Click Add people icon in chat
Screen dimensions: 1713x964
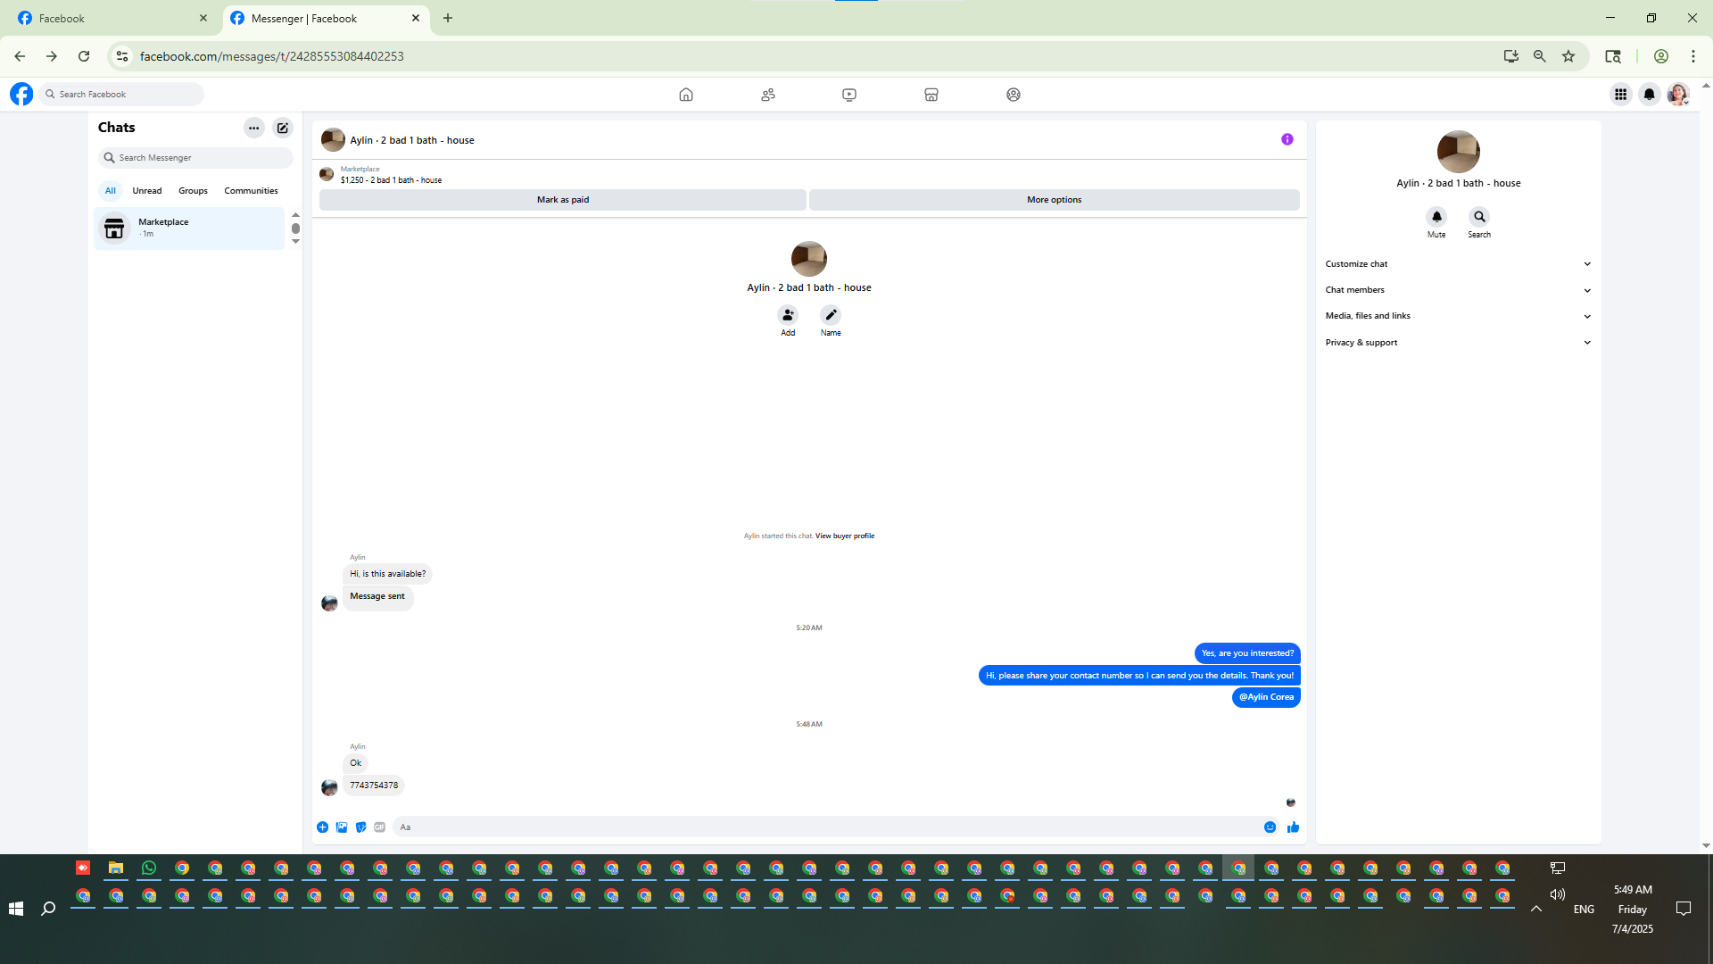click(788, 315)
